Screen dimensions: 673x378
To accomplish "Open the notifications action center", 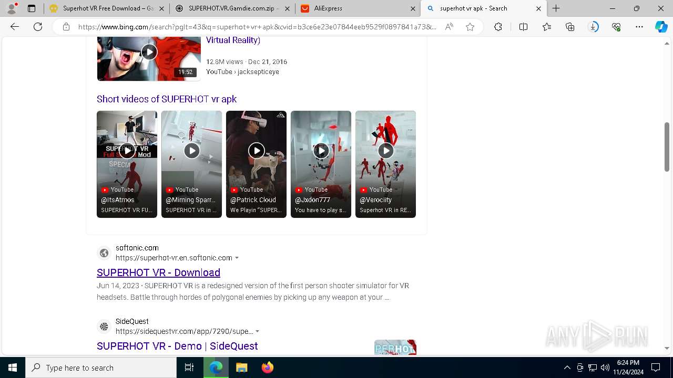I will (x=656, y=367).
